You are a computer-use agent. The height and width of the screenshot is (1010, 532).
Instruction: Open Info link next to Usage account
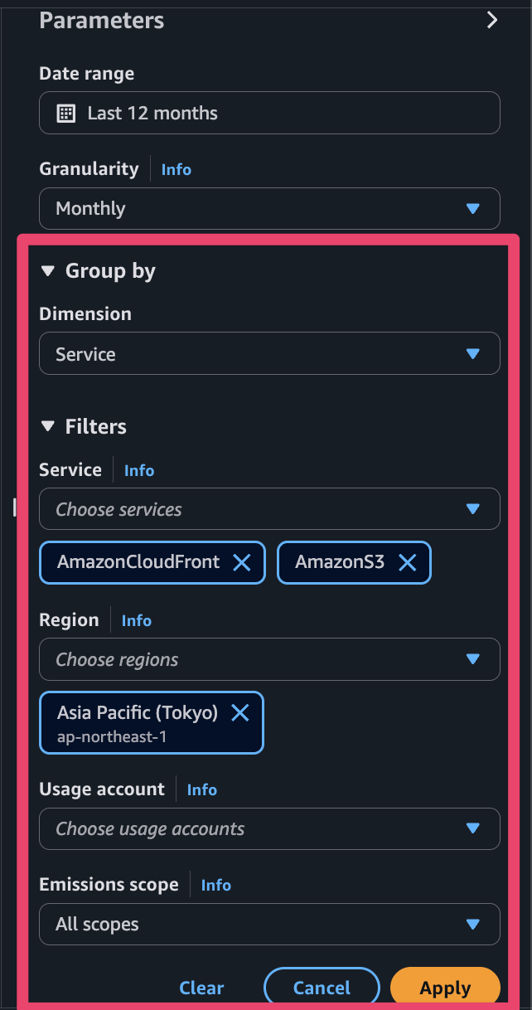tap(201, 790)
